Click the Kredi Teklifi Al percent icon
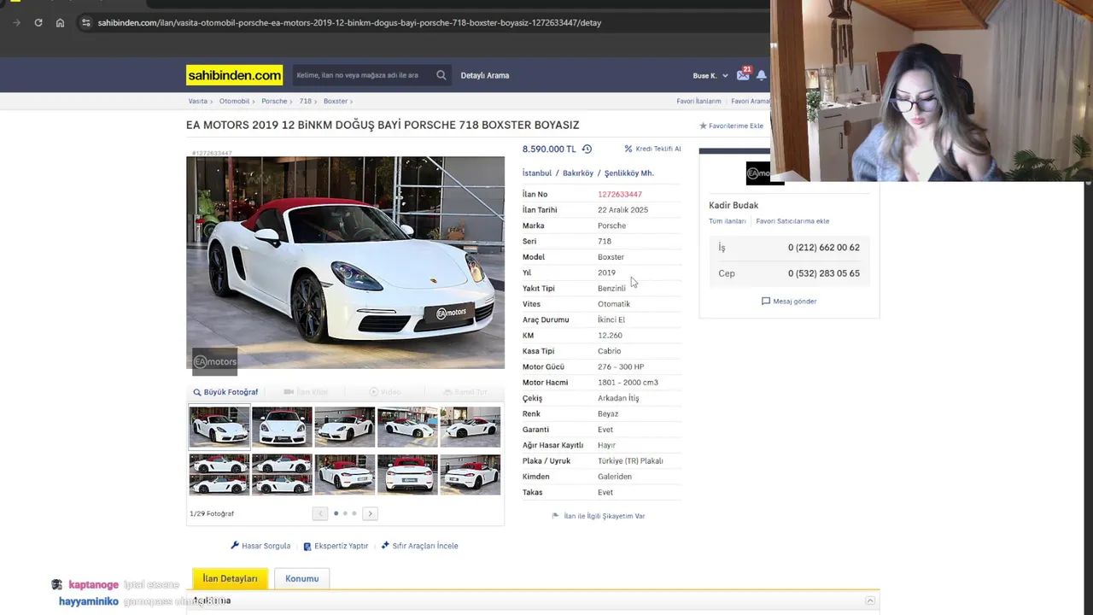The height and width of the screenshot is (615, 1093). (x=628, y=149)
